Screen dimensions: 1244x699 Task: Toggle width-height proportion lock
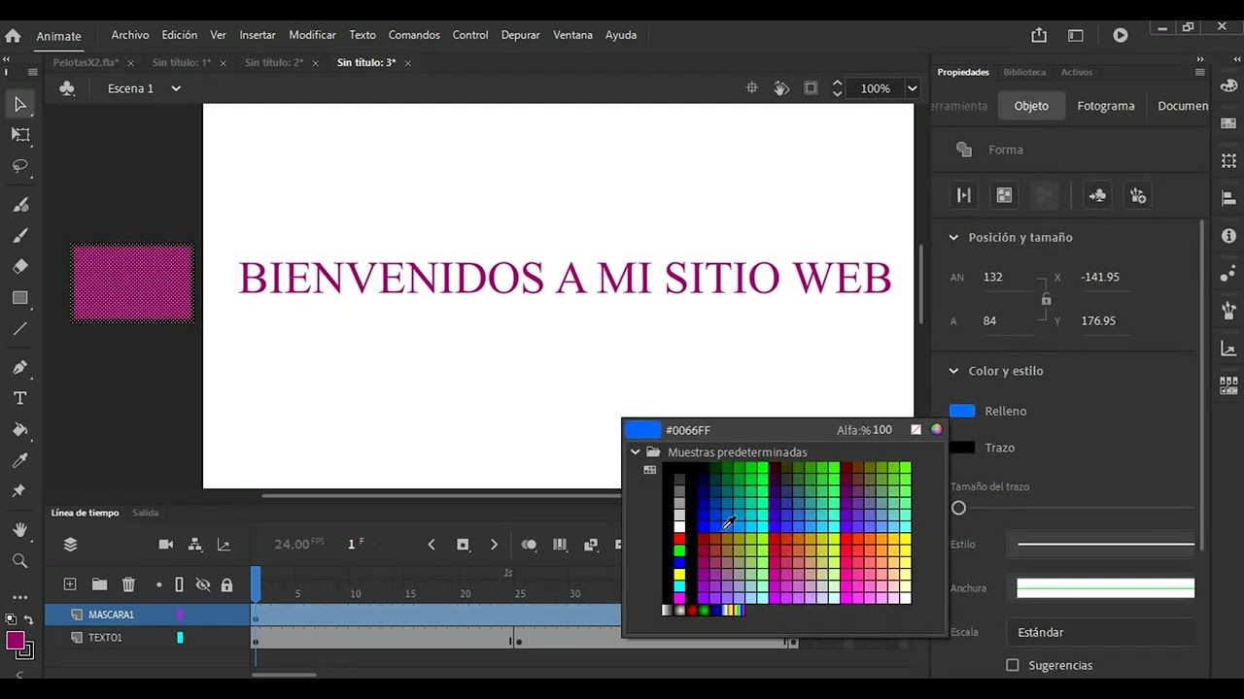coord(1046,299)
